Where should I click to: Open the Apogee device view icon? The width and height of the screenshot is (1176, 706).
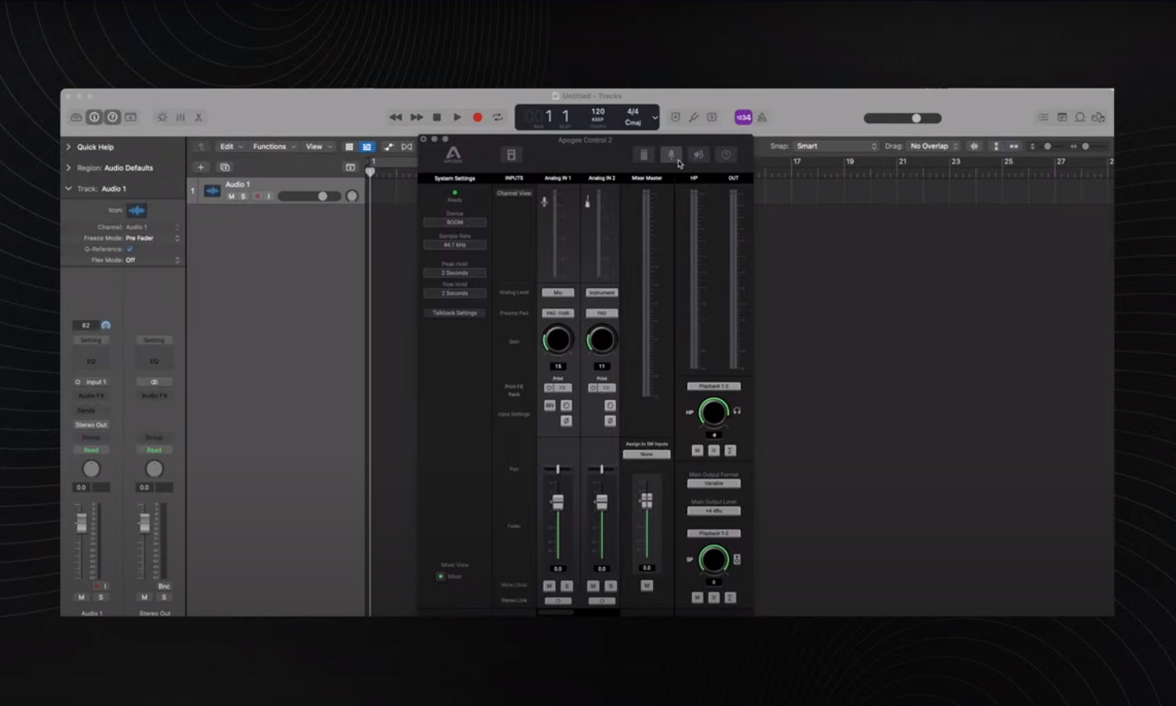click(511, 155)
